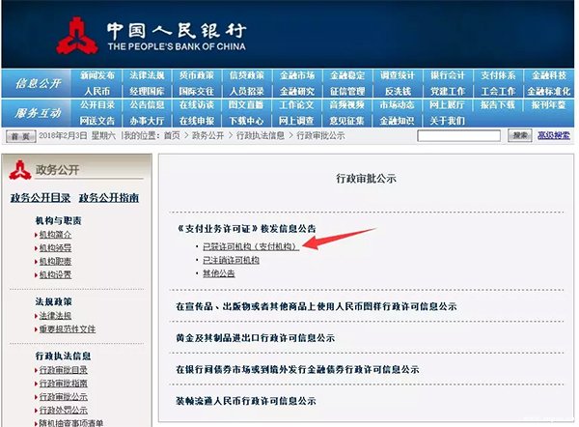Open the 支付体系 menu item
579x427 pixels.
tap(498, 75)
